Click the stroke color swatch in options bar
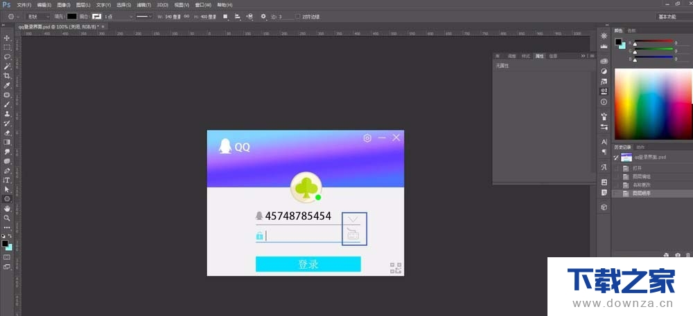 pos(96,17)
